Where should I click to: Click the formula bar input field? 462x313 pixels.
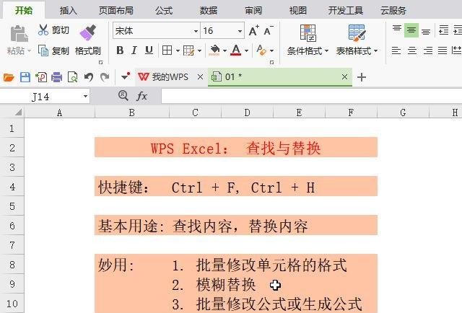coord(312,97)
